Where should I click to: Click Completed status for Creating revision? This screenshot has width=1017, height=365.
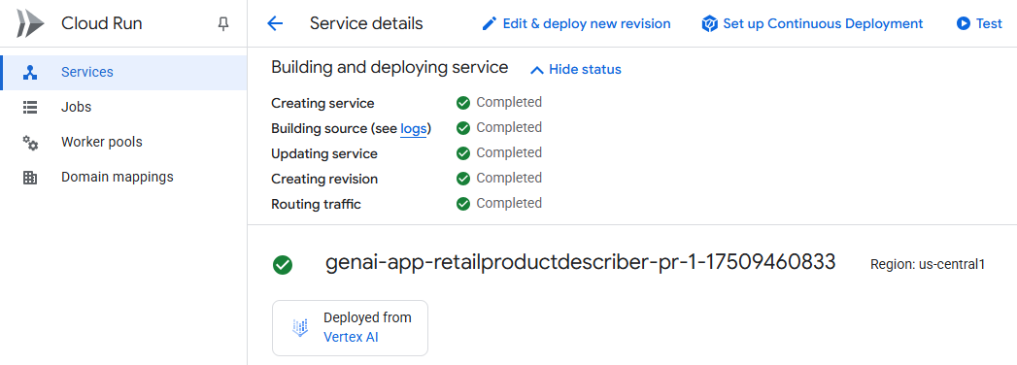(x=509, y=178)
